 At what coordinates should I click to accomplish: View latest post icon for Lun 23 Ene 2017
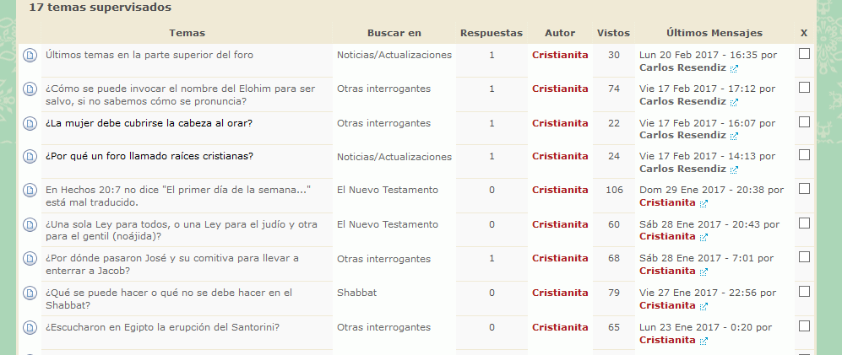pyautogui.click(x=703, y=341)
